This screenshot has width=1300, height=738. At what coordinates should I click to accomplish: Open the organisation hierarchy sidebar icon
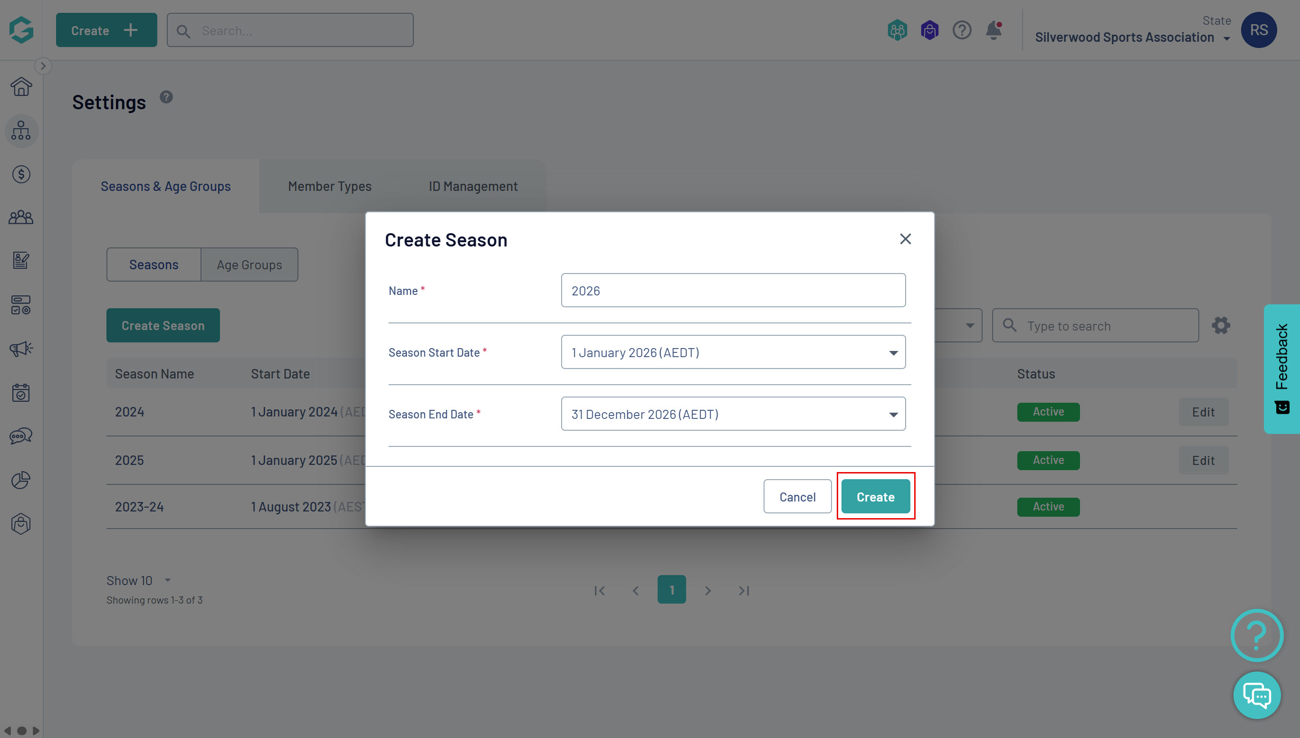coord(21,131)
